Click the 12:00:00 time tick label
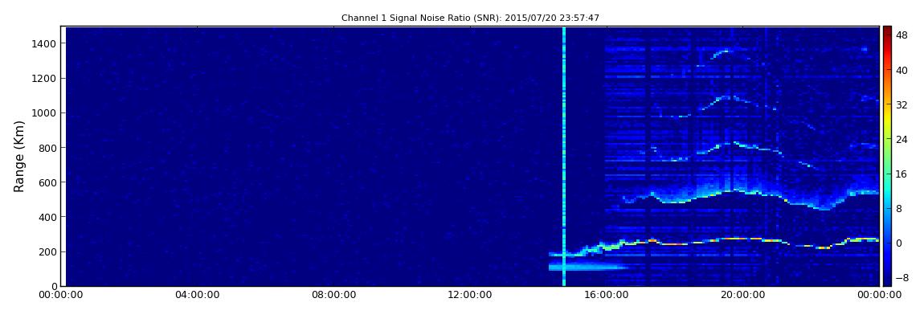This screenshot has height=327, width=924. tap(470, 295)
